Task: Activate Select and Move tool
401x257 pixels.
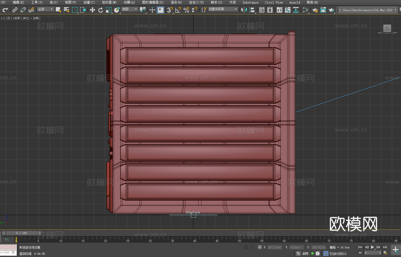Action: 93,10
